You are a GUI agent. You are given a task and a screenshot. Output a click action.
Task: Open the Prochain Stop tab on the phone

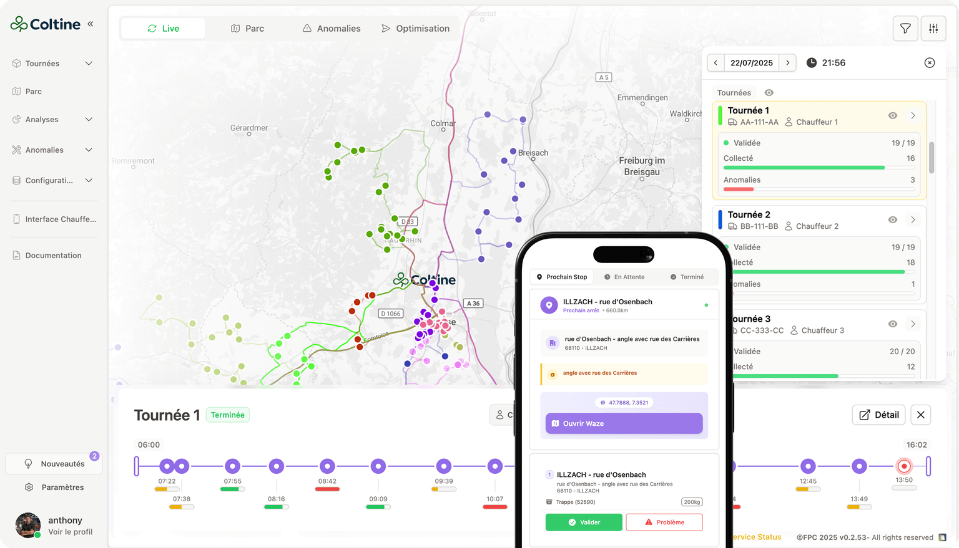(561, 276)
